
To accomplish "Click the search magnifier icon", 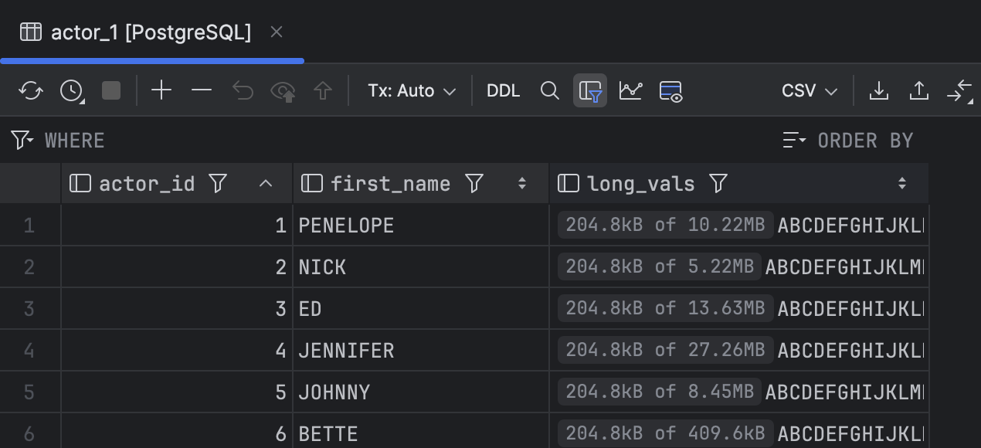I will point(550,91).
